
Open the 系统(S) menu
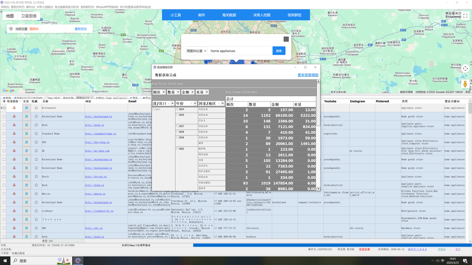pos(5,7)
